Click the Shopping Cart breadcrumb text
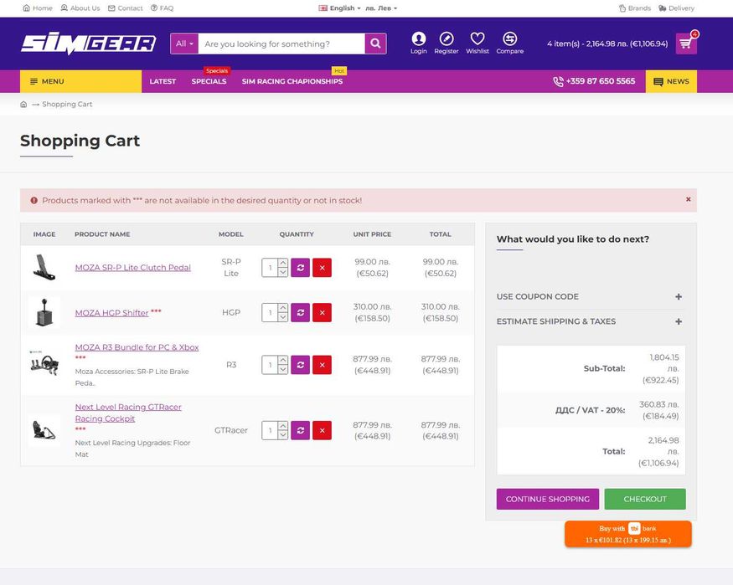Viewport: 733px width, 585px height. 67,104
